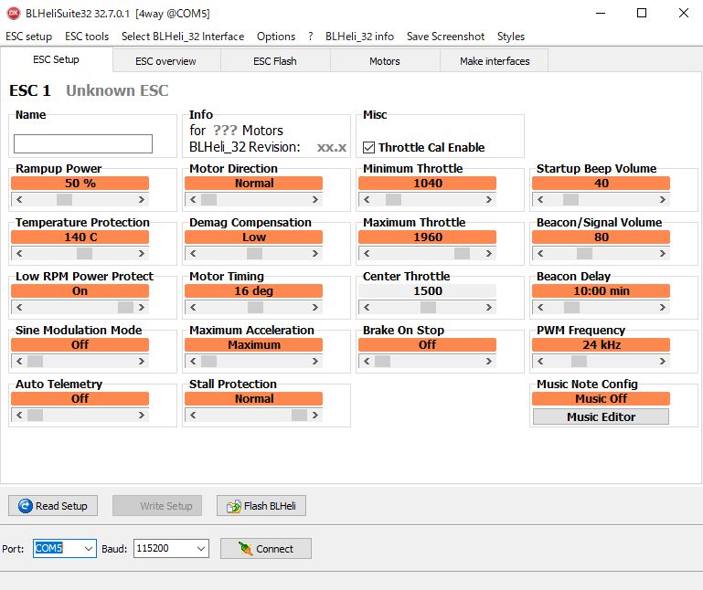The image size is (703, 590).
Task: Click Motor Direction right arrow
Action: (x=315, y=199)
